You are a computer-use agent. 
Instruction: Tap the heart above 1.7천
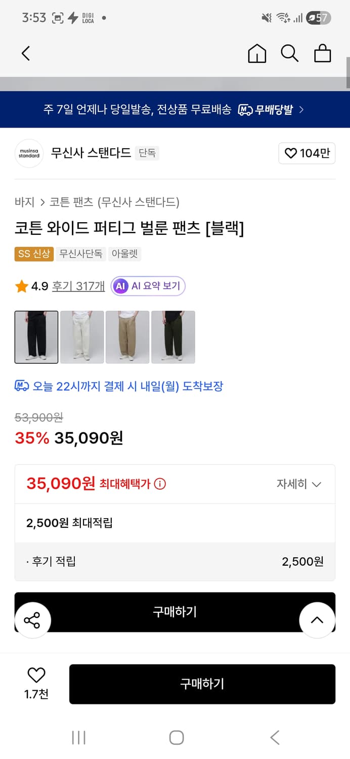tap(34, 676)
